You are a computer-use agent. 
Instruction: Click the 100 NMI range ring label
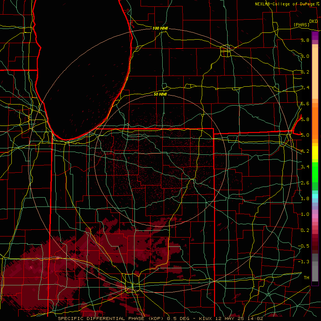160,28
